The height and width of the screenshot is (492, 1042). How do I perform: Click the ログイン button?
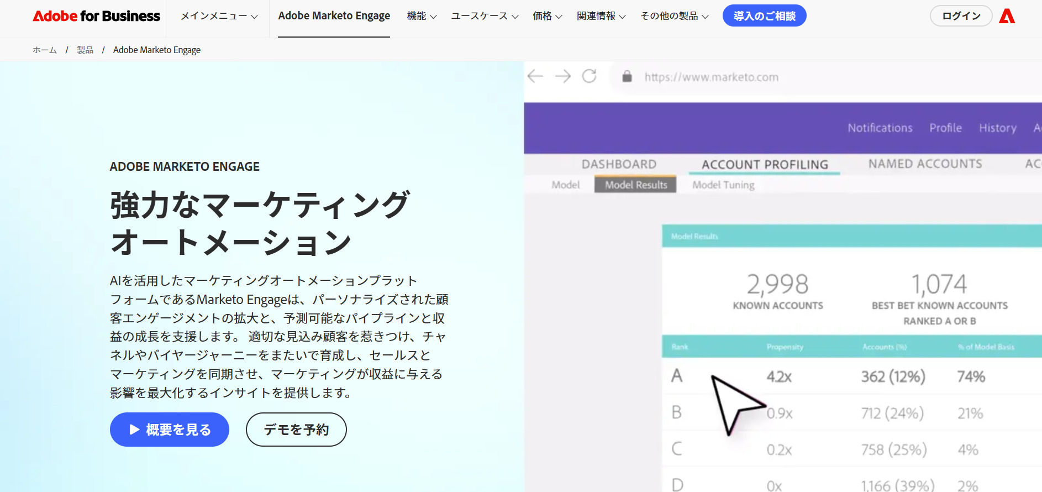click(x=961, y=16)
